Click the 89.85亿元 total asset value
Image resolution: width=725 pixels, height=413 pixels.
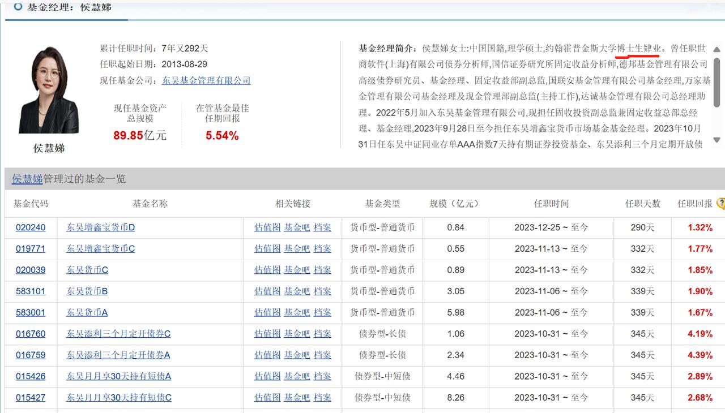click(140, 135)
